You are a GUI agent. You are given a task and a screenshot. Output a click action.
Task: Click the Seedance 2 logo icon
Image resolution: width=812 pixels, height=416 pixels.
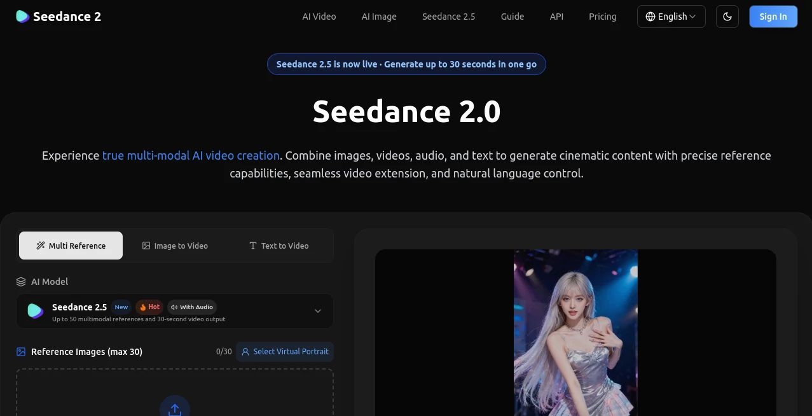[x=23, y=17]
